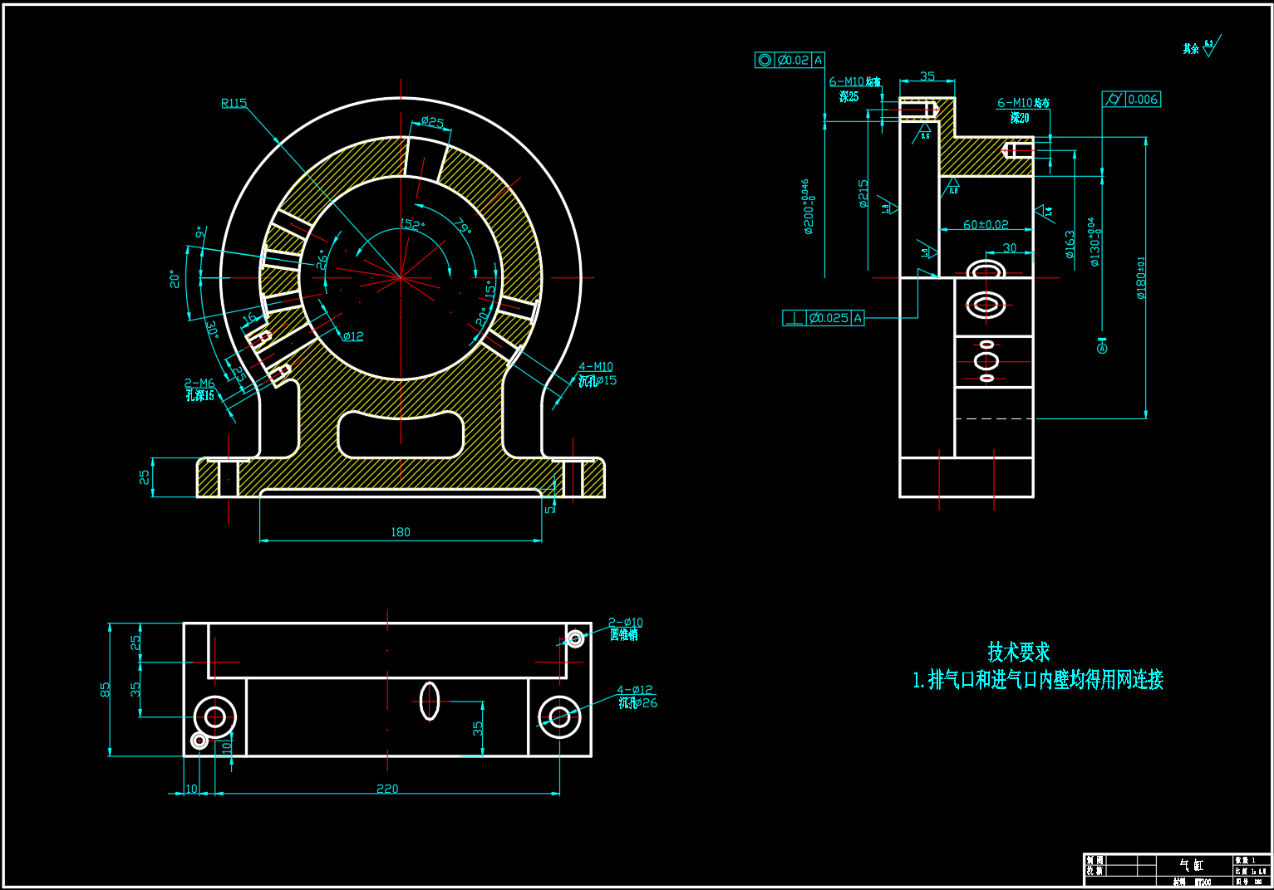
Task: Select the perpendicularity tolerance frame ⌀0.025
Action: tap(823, 318)
